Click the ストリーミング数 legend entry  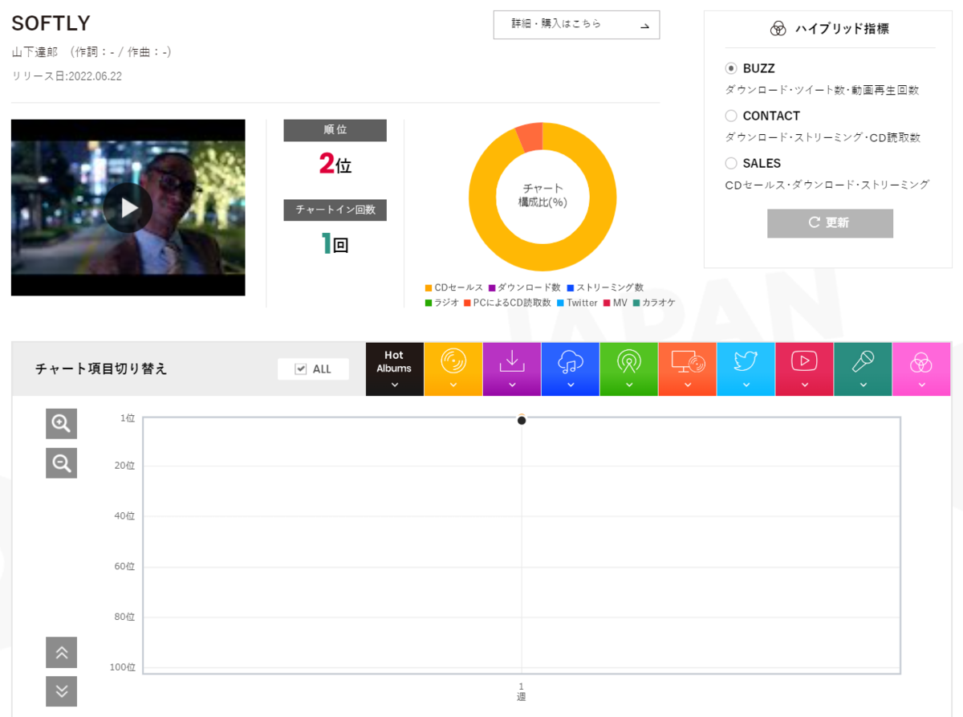click(605, 287)
